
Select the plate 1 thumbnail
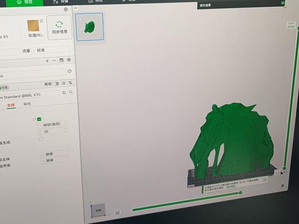(90, 27)
